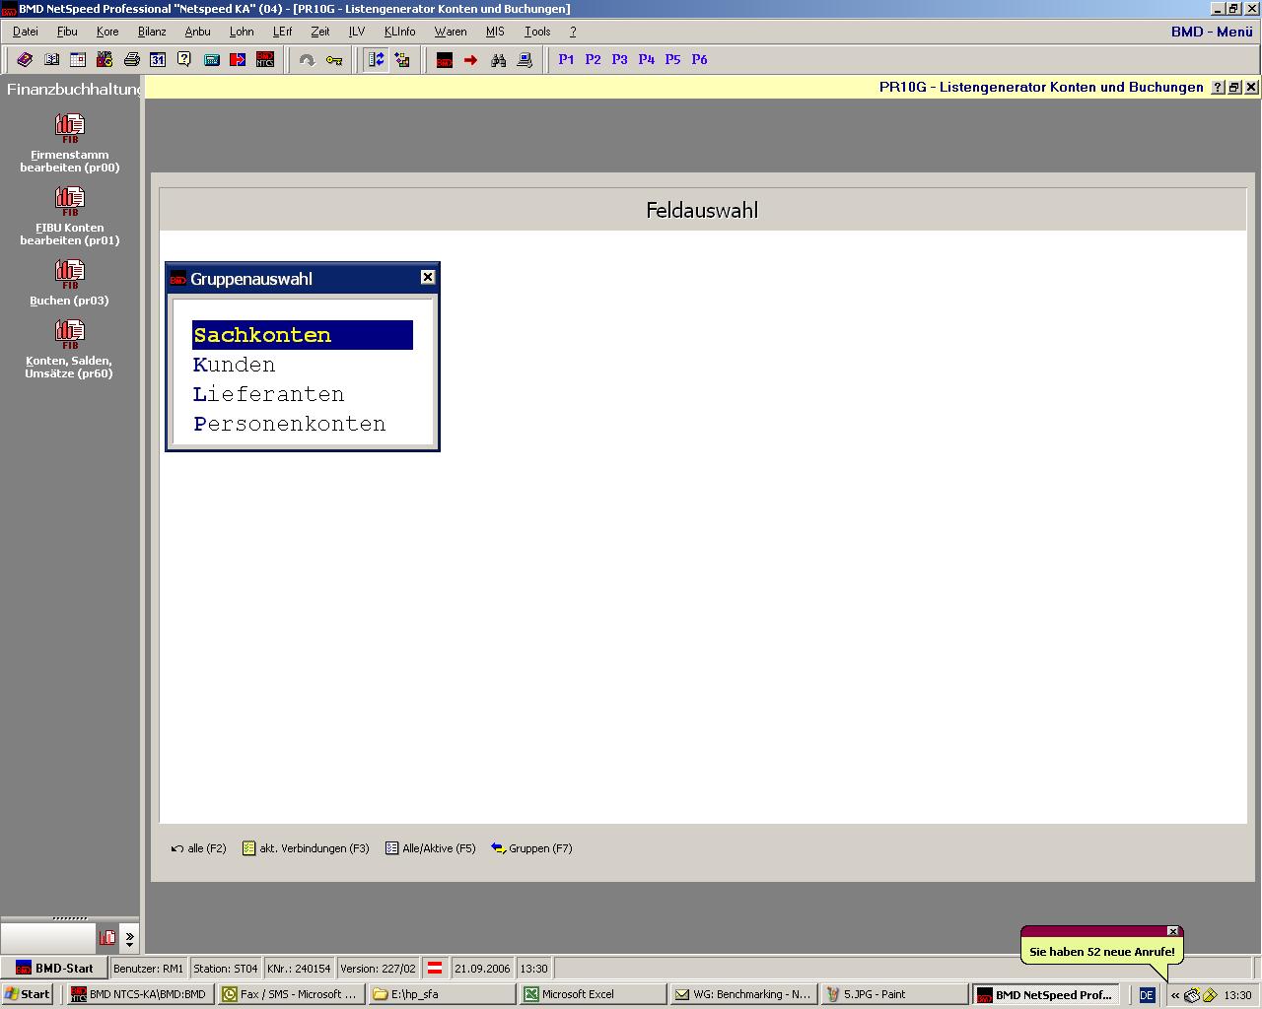Click the printer icon in the toolbar
Image resolution: width=1262 pixels, height=1009 pixels.
131,60
